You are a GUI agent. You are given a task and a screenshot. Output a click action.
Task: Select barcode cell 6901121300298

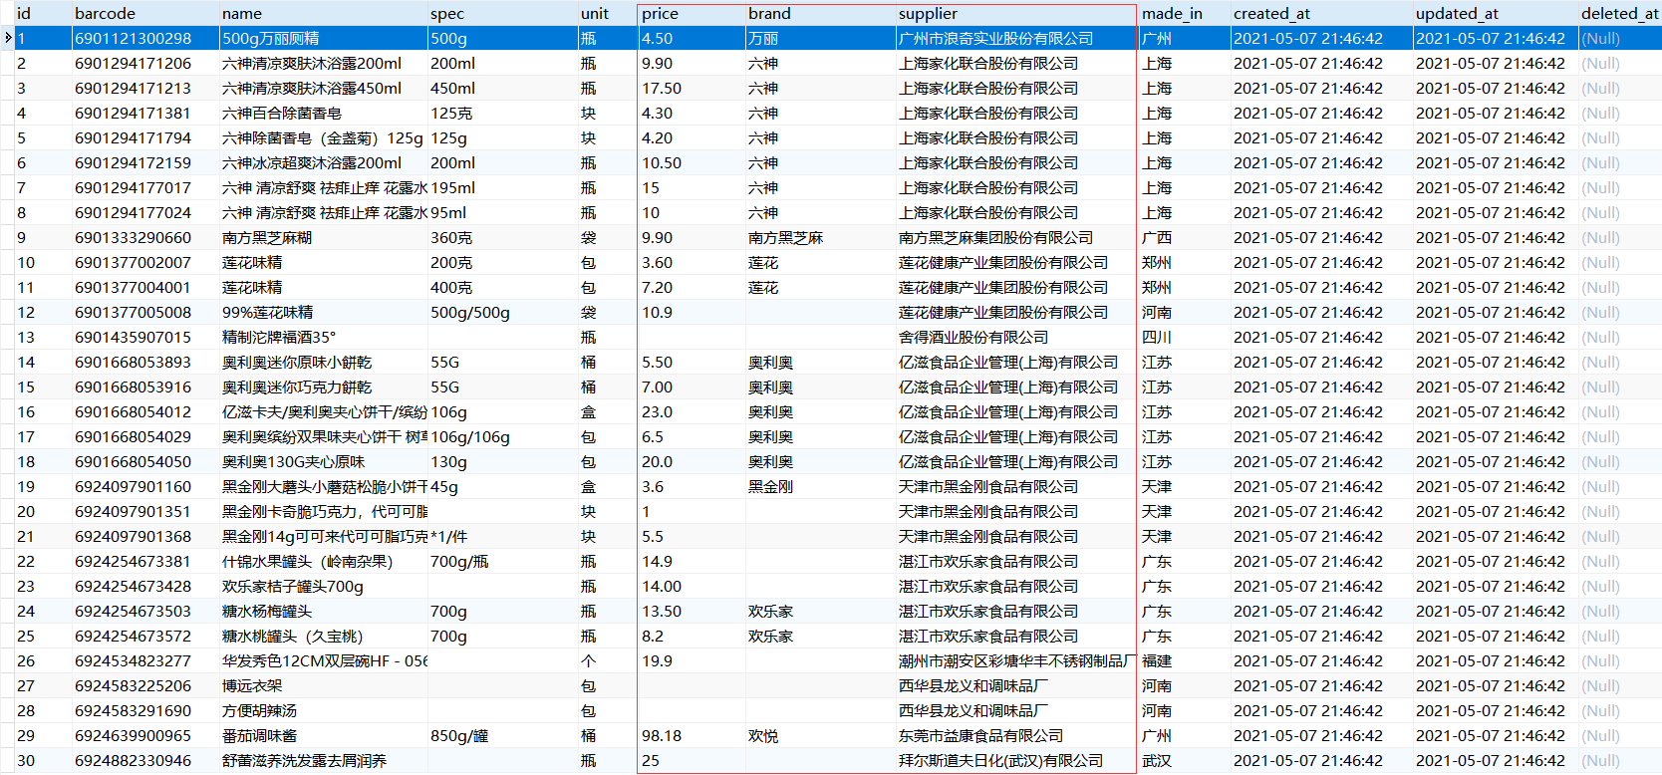pos(145,38)
